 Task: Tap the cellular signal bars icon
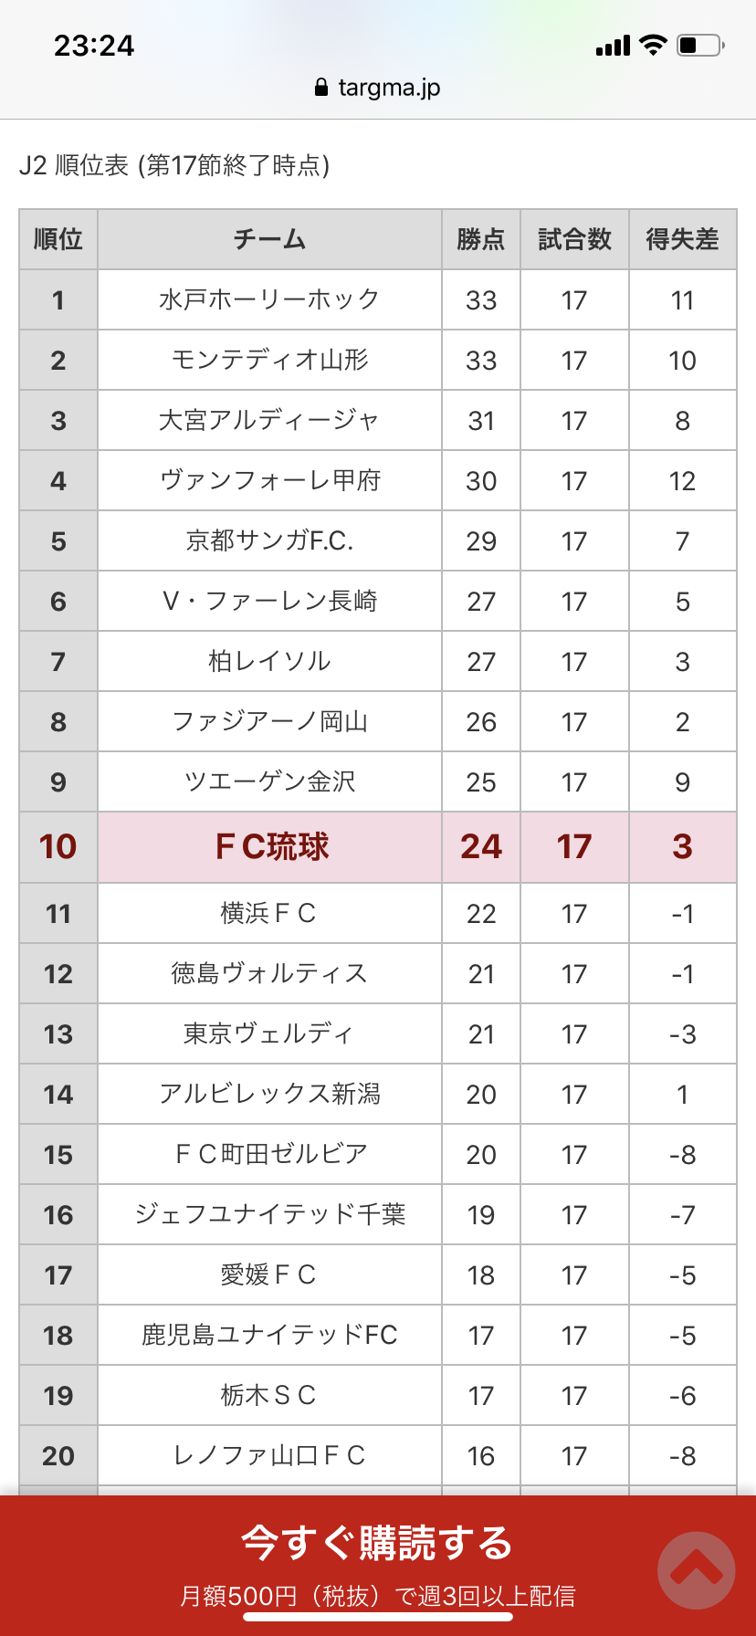613,46
